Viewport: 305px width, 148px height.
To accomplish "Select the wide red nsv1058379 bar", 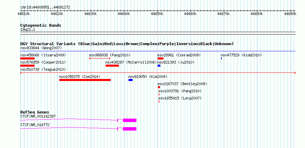I will [x=85, y=80].
